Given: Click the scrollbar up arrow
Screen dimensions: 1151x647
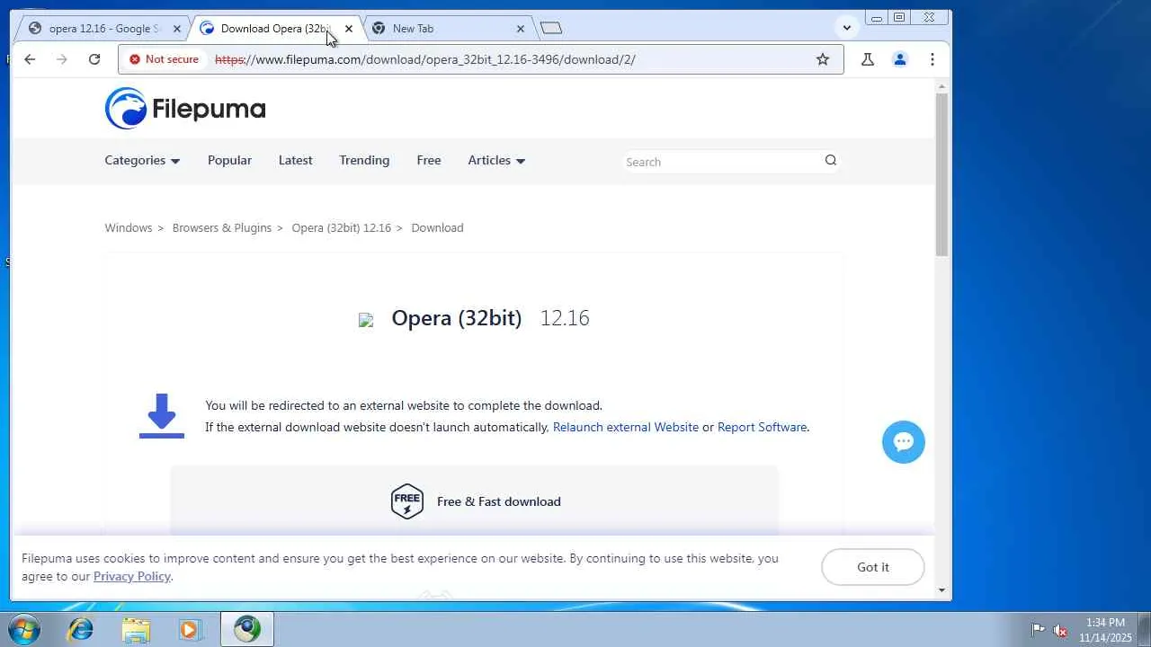Looking at the screenshot, I should click(x=941, y=86).
